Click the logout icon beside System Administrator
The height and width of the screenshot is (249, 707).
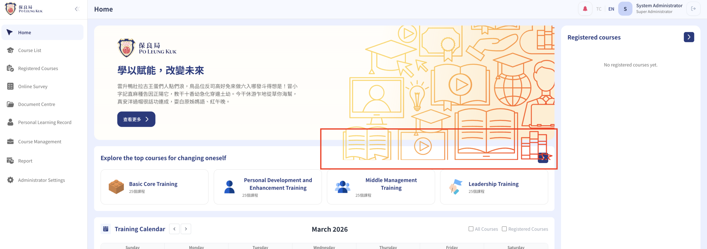pyautogui.click(x=693, y=9)
